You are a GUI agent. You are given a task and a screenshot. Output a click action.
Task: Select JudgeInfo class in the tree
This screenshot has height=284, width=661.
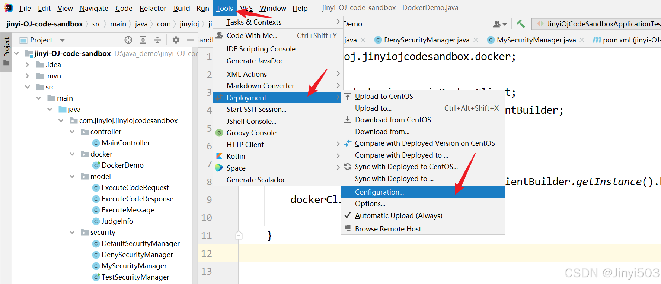point(117,221)
